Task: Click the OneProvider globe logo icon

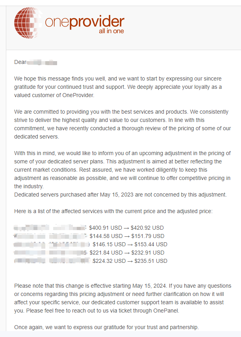Action: point(28,22)
